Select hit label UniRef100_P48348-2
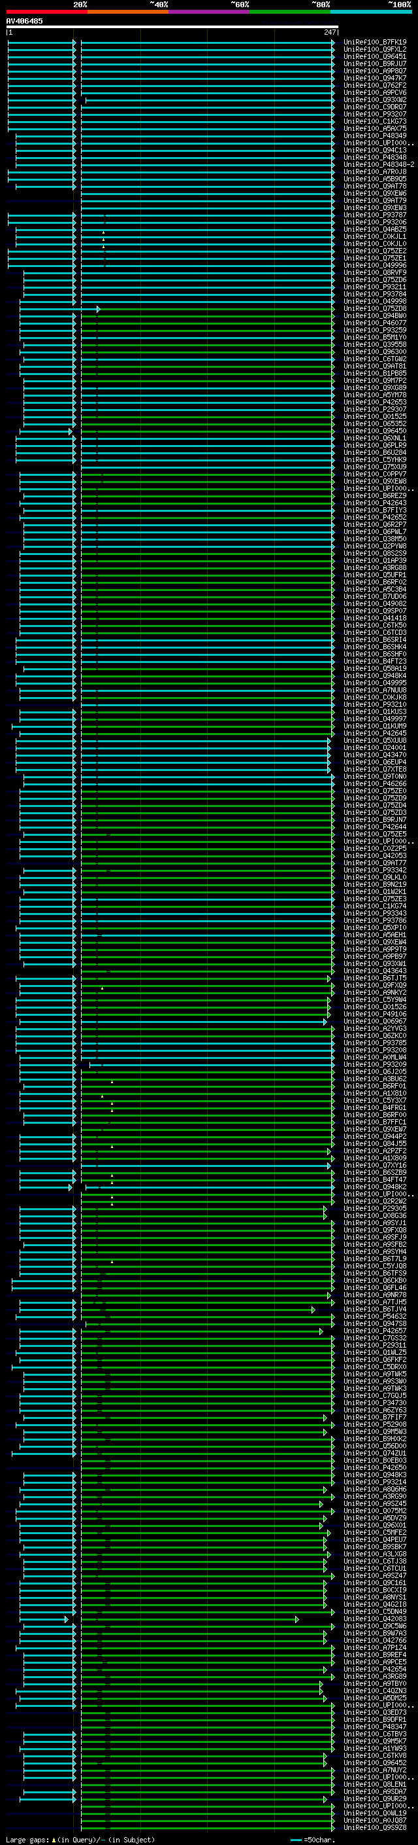 click(x=379, y=165)
